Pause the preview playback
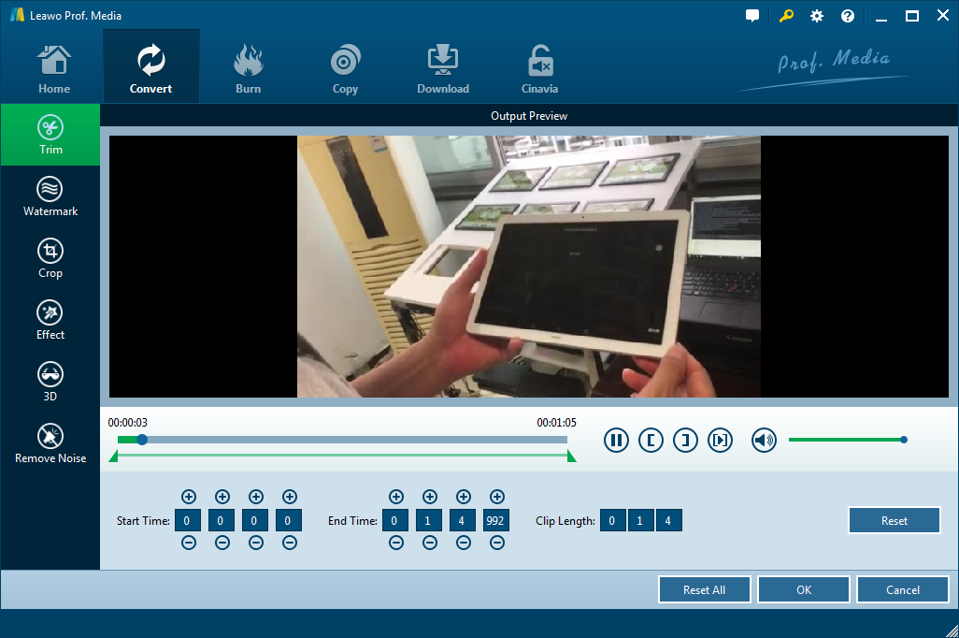 tap(616, 440)
